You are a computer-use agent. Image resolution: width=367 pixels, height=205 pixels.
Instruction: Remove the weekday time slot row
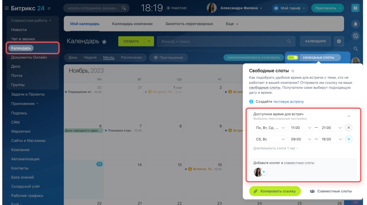tap(349, 128)
